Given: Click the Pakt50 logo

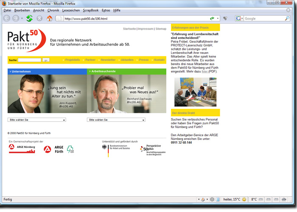Looking at the screenshot, I should (x=27, y=40).
